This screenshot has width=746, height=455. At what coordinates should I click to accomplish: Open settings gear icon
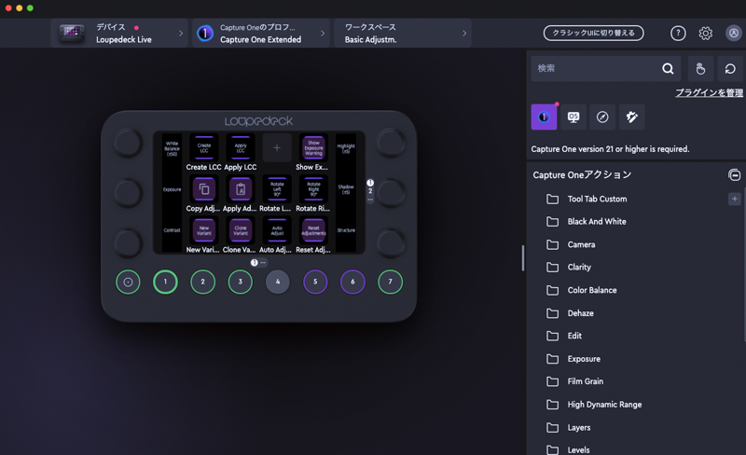[706, 34]
